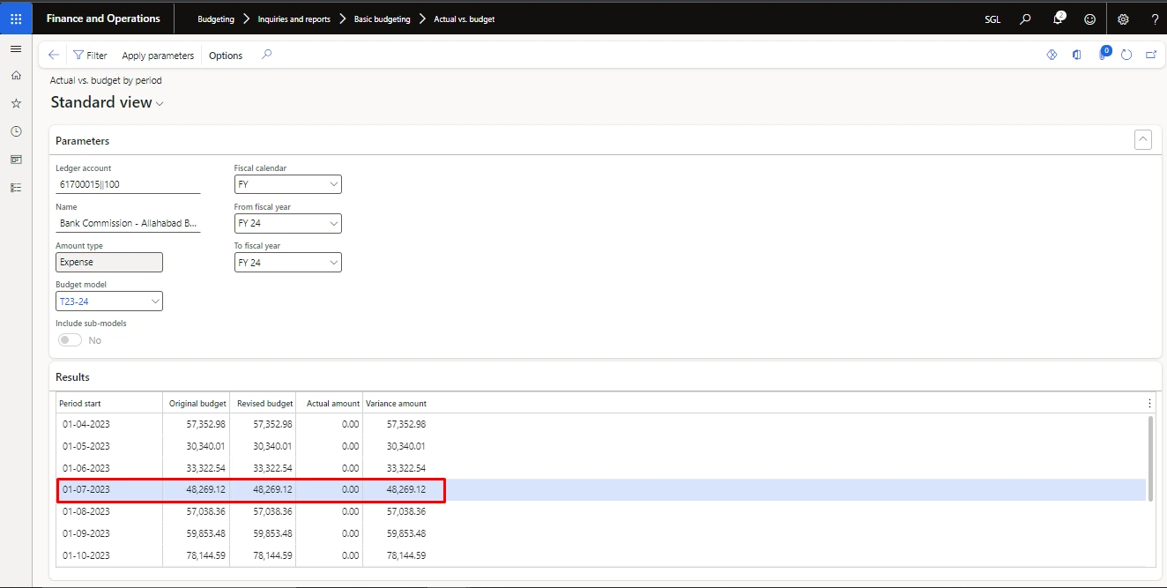1167x588 pixels.
Task: Open Recent clock icon in sidebar
Action: click(x=16, y=131)
